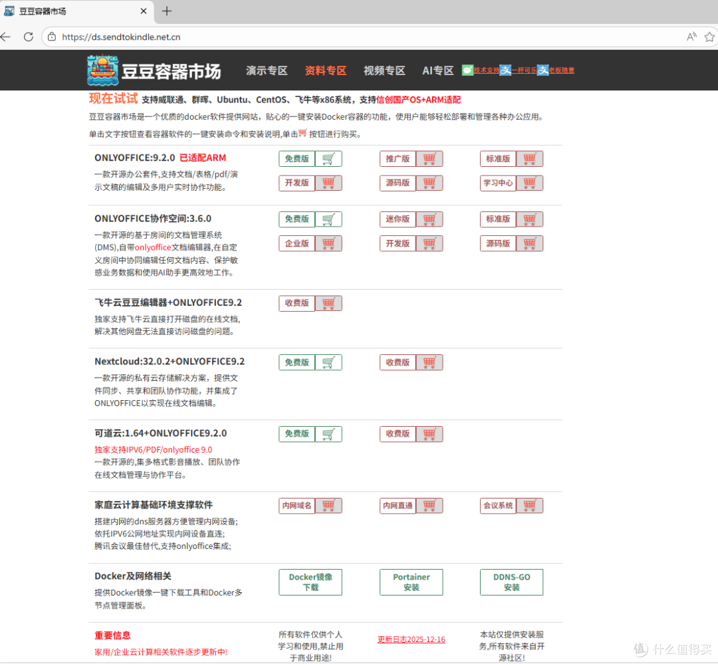Click the browser back arrow

pyautogui.click(x=5, y=37)
